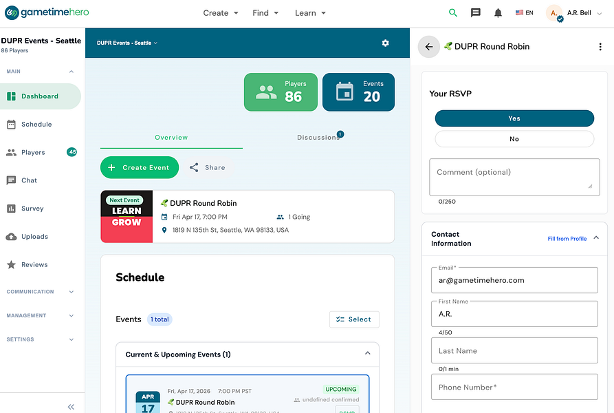
Task: Go back with the arrow button
Action: tap(429, 47)
